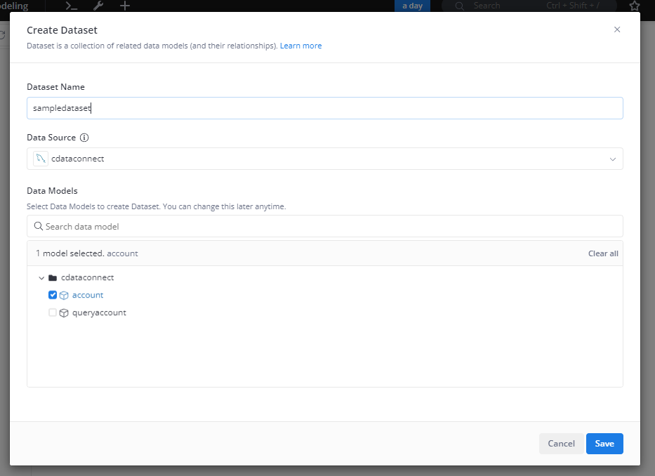Click the account model cube icon

tap(64, 296)
